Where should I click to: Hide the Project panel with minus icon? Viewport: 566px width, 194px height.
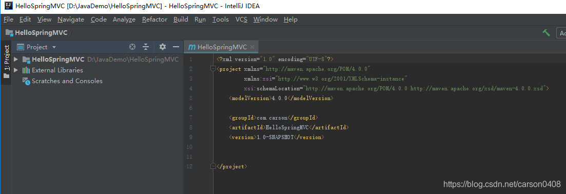point(176,47)
